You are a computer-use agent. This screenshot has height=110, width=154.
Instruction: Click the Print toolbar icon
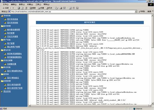point(61,8)
